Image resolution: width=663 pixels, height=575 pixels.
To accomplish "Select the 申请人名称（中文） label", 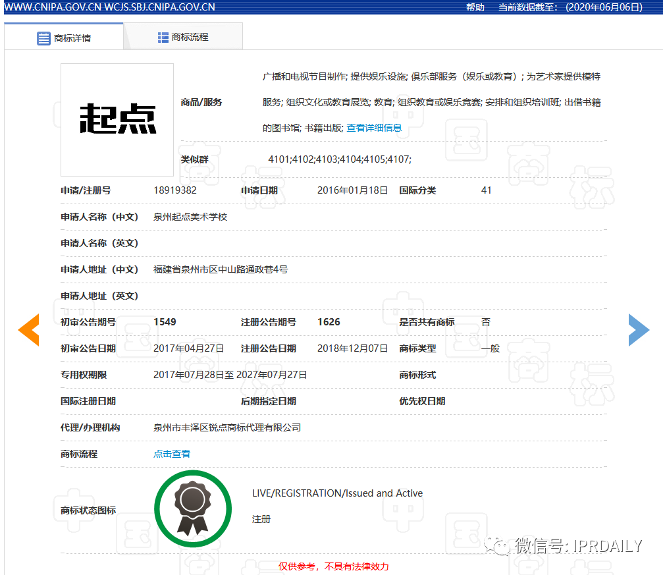I will coord(99,217).
